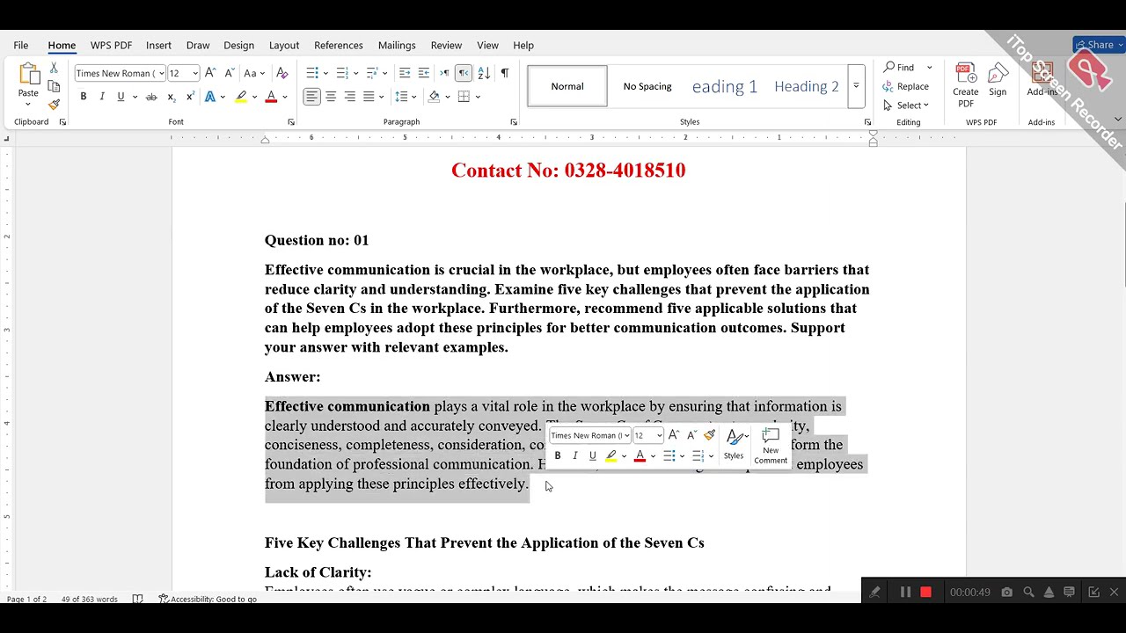Select the Format Painter brush in Clipboard
The image size is (1126, 633).
click(x=54, y=105)
